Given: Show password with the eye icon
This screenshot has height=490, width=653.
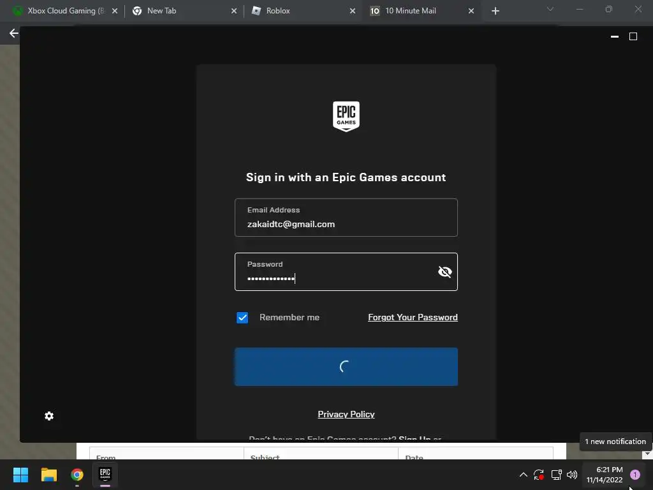Looking at the screenshot, I should [444, 272].
